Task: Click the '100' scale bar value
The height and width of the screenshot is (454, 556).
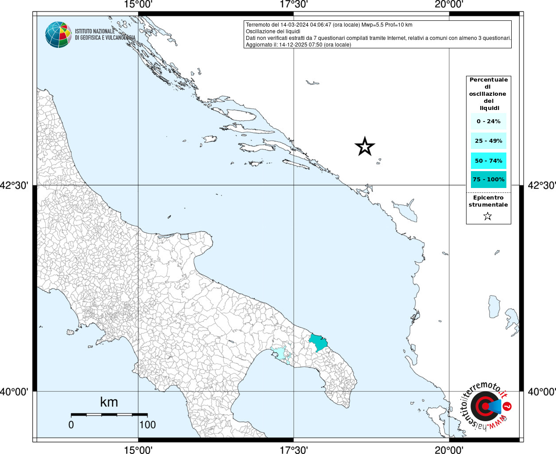Action: pos(148,425)
